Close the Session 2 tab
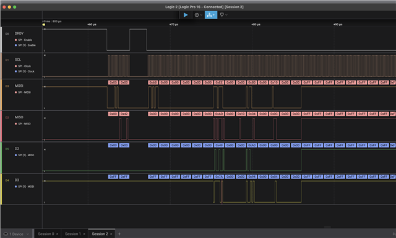396x238 pixels. tap(111, 234)
